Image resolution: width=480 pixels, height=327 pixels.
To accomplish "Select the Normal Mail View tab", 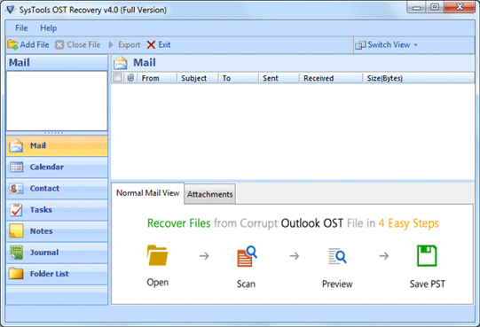I will pyautogui.click(x=148, y=193).
